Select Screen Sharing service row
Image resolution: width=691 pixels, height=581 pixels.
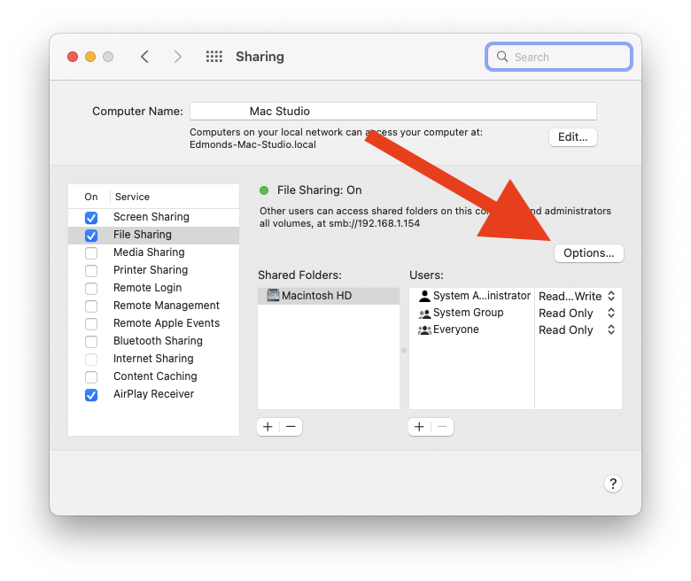(x=154, y=217)
